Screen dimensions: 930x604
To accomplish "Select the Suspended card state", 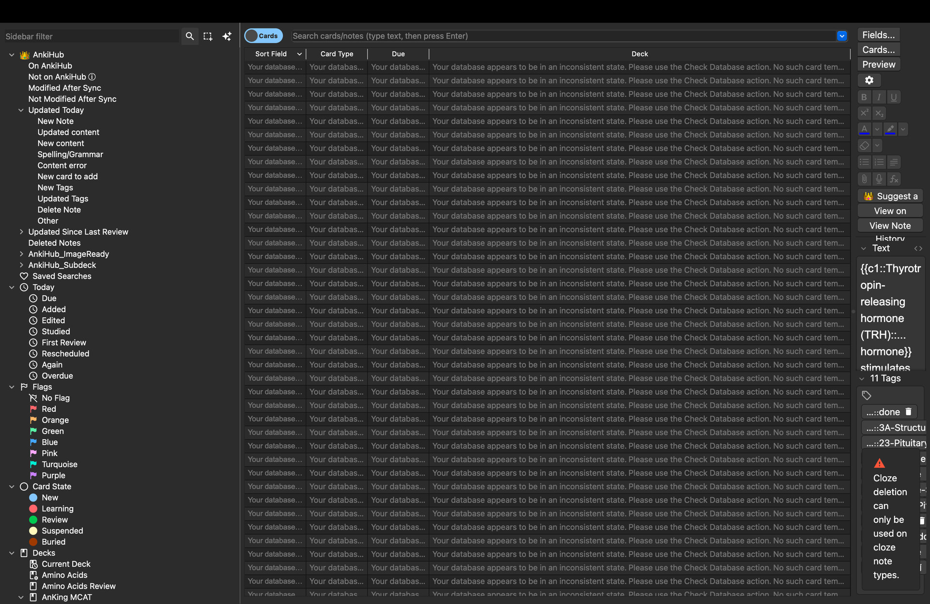I will pyautogui.click(x=62, y=531).
